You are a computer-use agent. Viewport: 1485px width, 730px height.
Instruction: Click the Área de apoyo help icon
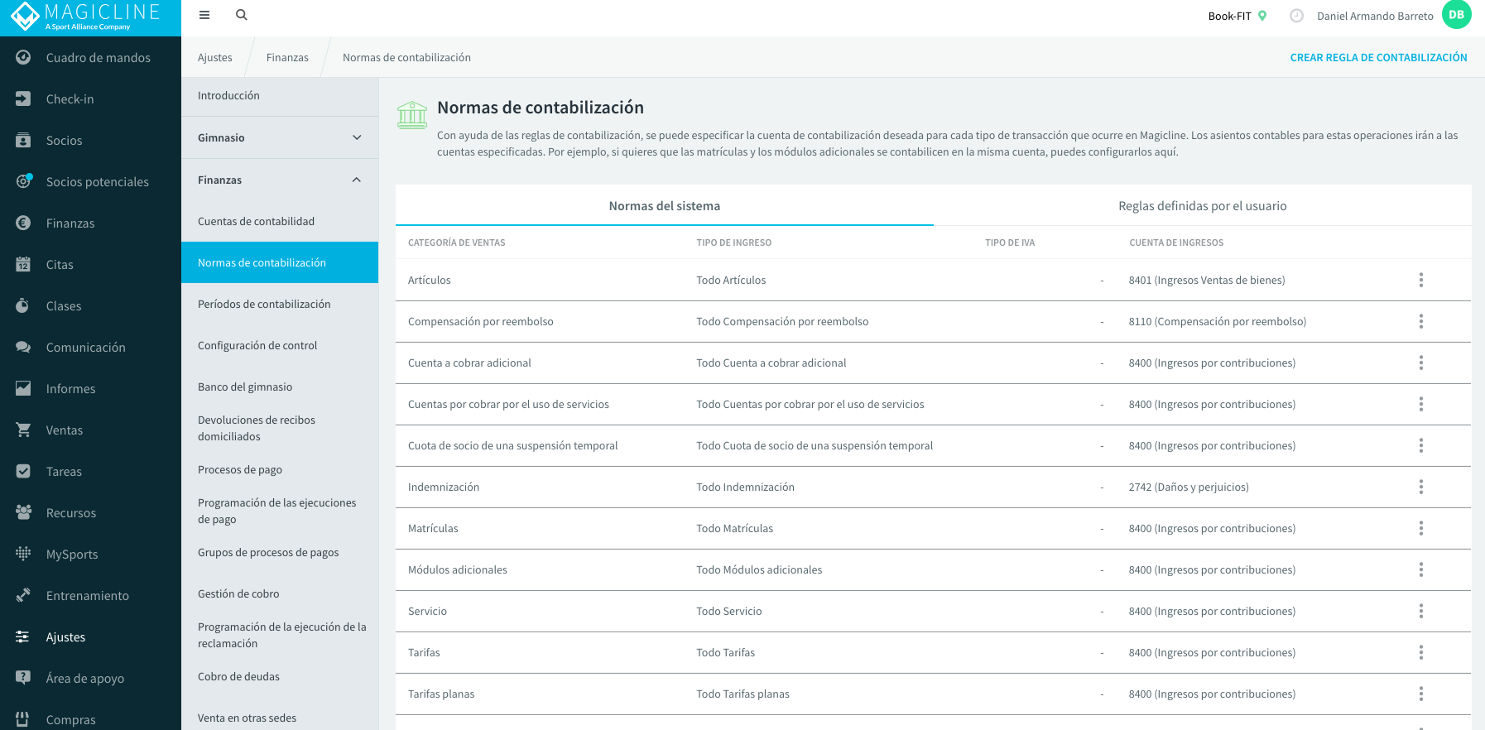tap(23, 677)
